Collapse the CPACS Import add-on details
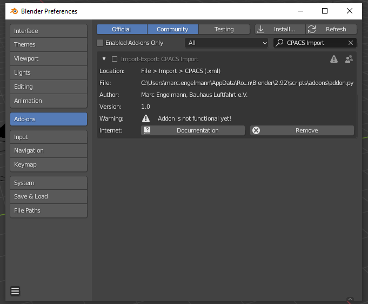 coord(104,59)
